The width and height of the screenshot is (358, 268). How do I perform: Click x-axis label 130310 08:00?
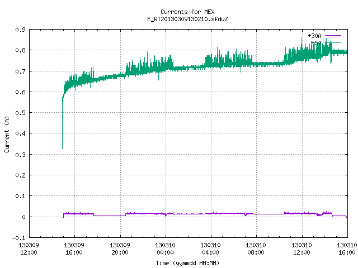[256, 249]
